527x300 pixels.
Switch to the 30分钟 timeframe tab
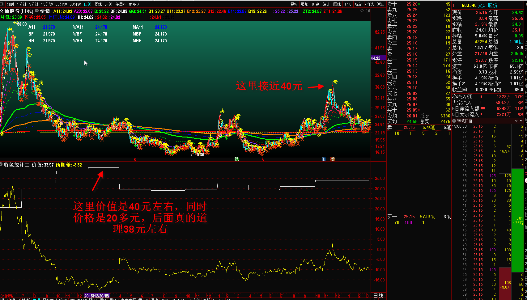pyautogui.click(x=61, y=4)
